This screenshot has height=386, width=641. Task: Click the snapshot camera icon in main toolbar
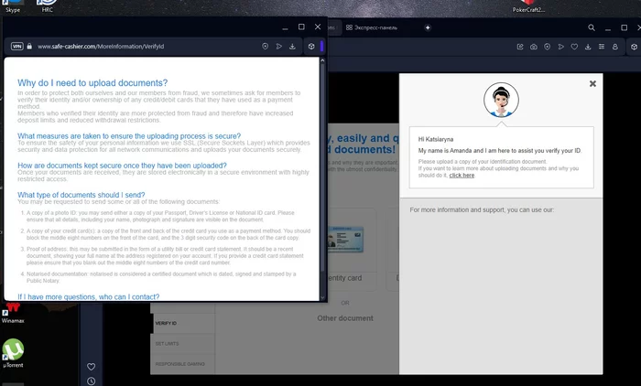coord(534,47)
